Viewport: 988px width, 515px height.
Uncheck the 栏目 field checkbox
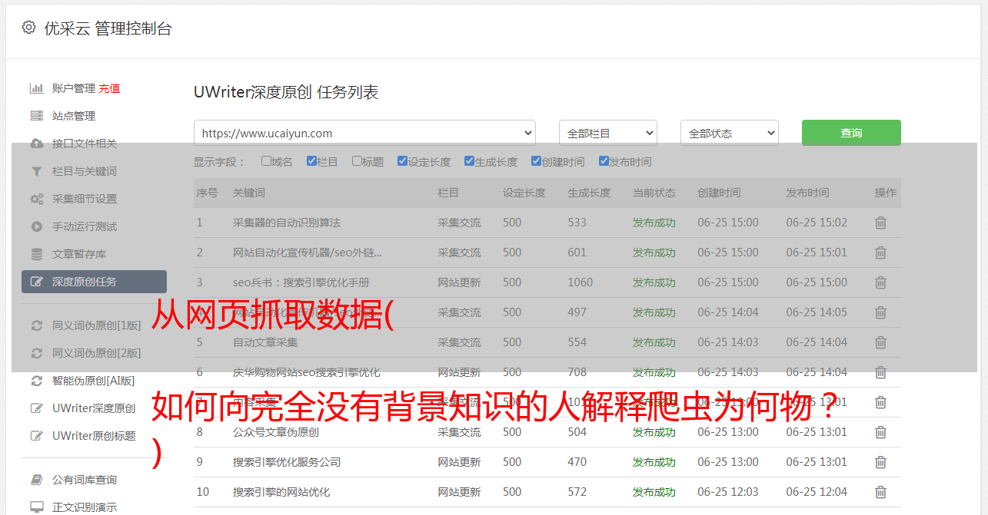click(x=311, y=161)
